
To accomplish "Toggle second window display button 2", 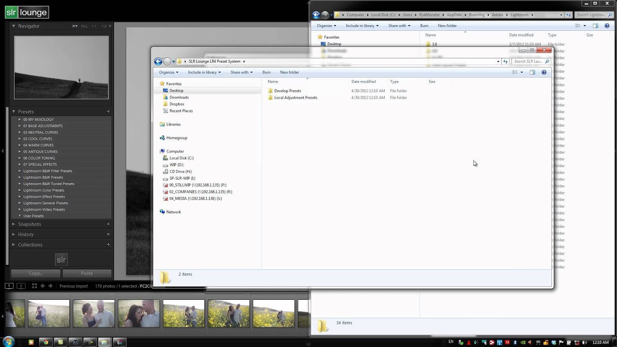I will (x=21, y=286).
